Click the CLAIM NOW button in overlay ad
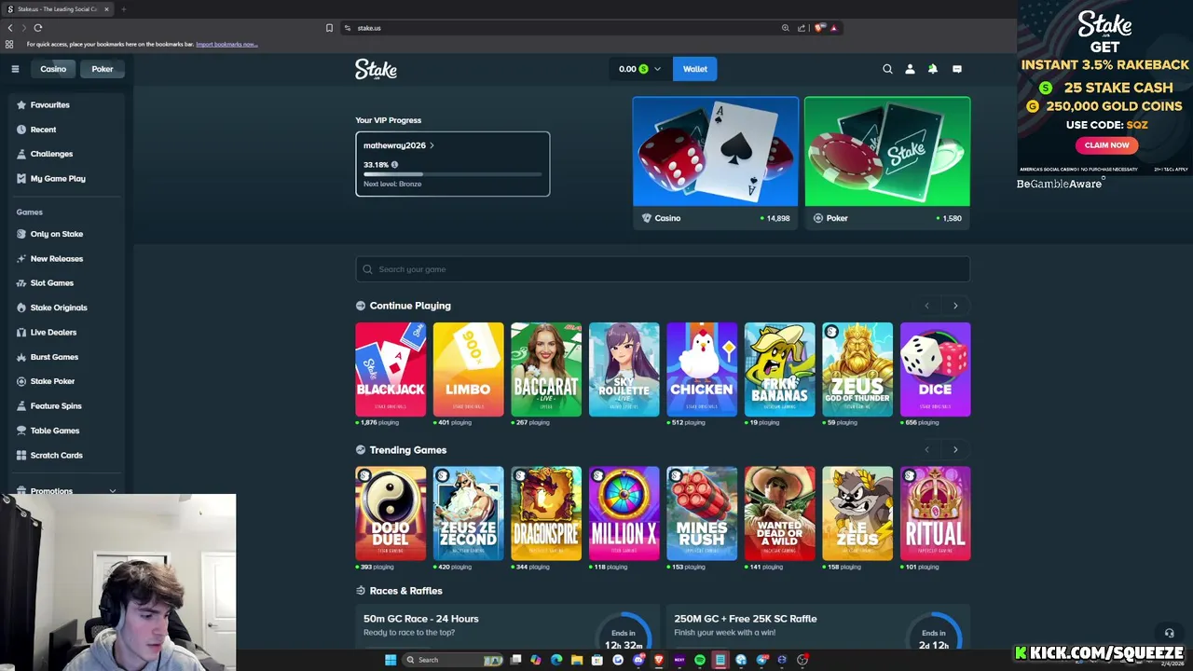Screen dimensions: 1193x671 (x=1106, y=145)
